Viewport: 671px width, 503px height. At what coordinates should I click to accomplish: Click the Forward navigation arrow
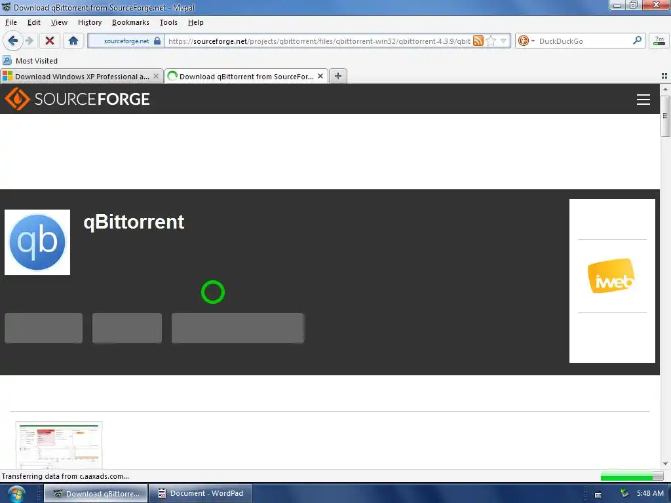[x=29, y=41]
